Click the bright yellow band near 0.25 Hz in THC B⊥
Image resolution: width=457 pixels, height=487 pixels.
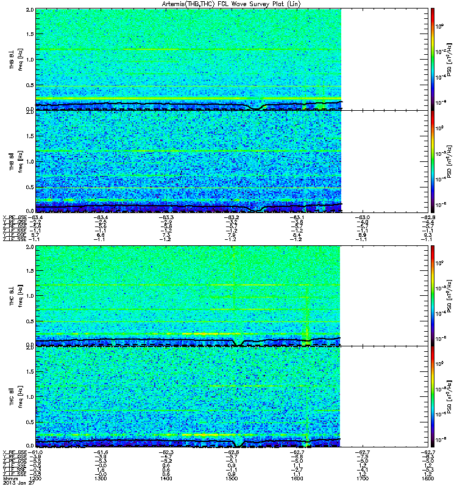pyautogui.click(x=204, y=334)
